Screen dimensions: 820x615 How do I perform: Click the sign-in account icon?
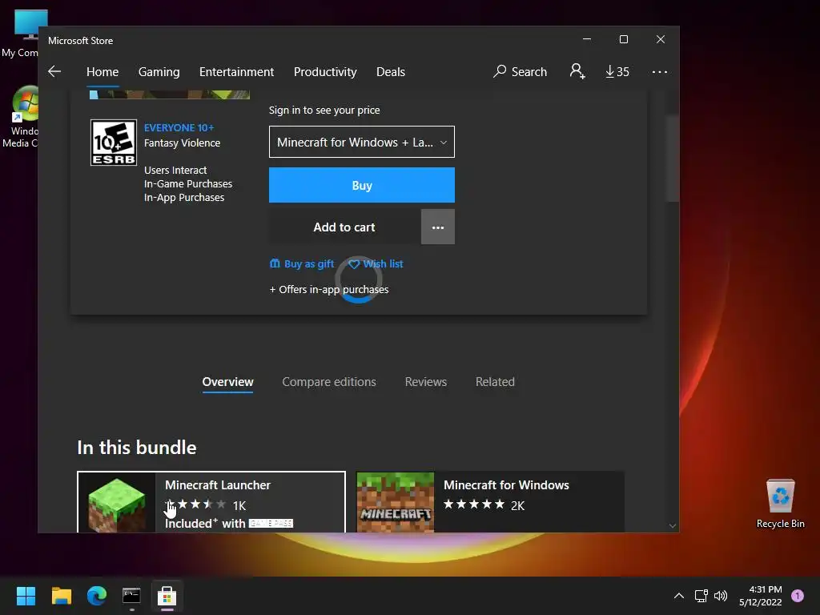pos(577,71)
